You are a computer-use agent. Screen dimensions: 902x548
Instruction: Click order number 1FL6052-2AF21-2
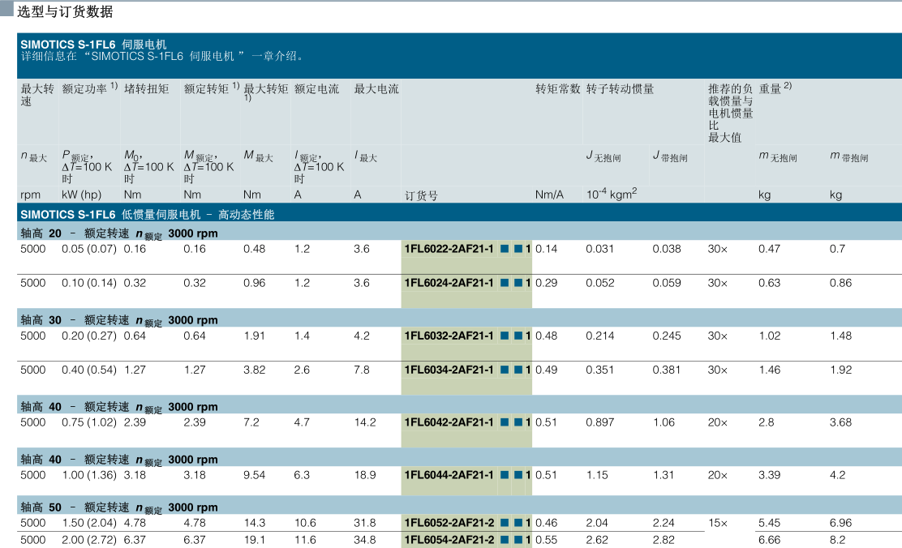click(449, 523)
